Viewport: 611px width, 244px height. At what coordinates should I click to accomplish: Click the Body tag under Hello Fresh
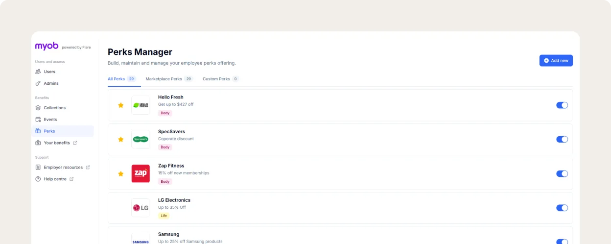(165, 113)
